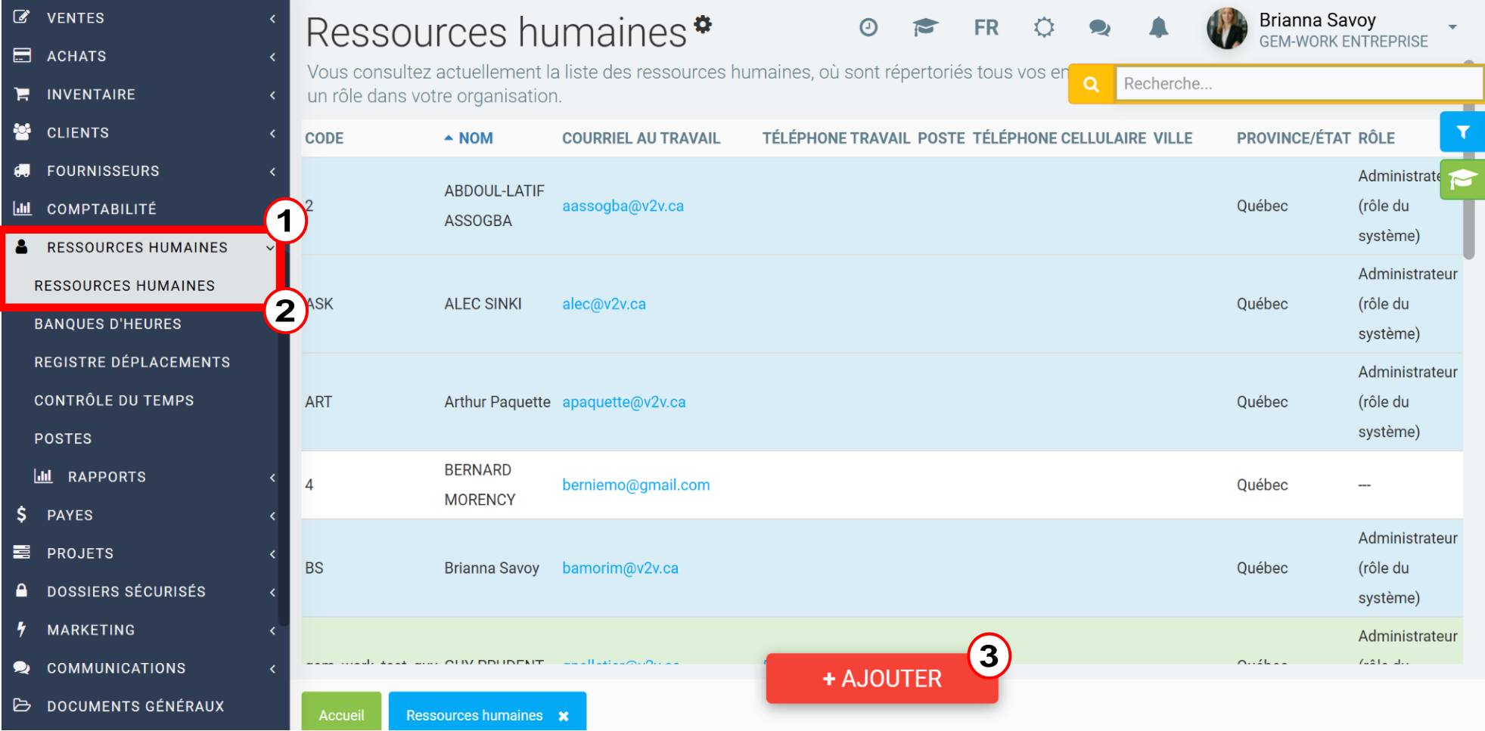
Task: Click the blue filter funnel button
Action: point(1462,132)
